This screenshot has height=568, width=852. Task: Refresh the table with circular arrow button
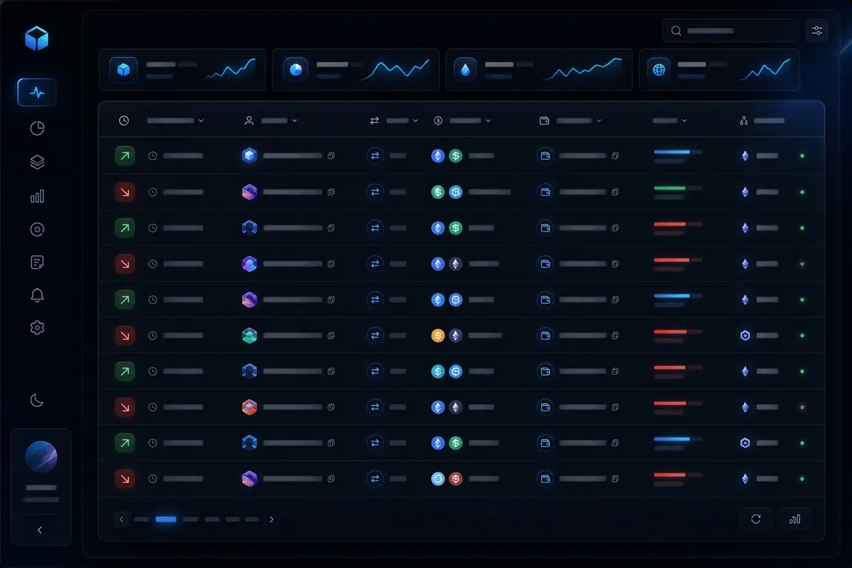(756, 519)
